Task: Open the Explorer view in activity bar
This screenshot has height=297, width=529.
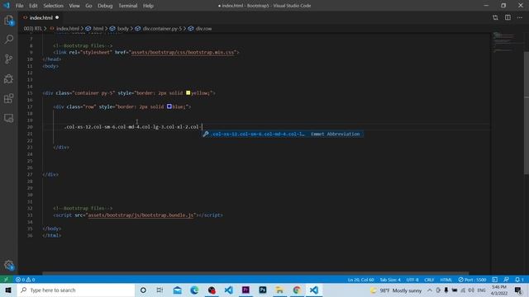Action: point(9,20)
